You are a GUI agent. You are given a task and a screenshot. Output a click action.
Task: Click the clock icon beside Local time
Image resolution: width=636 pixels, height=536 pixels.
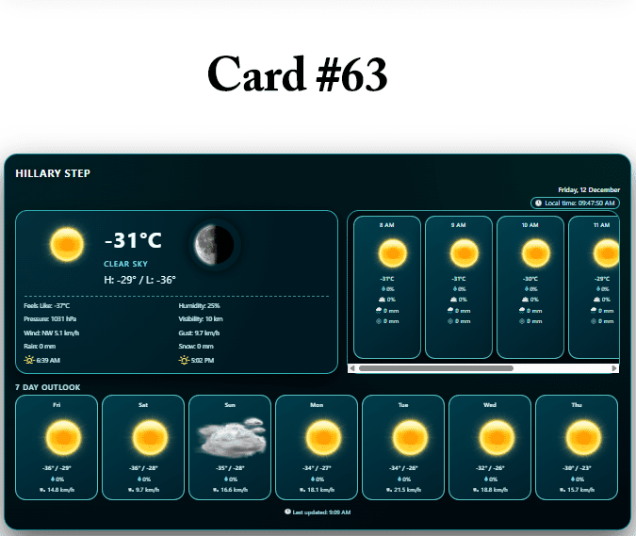pos(537,203)
